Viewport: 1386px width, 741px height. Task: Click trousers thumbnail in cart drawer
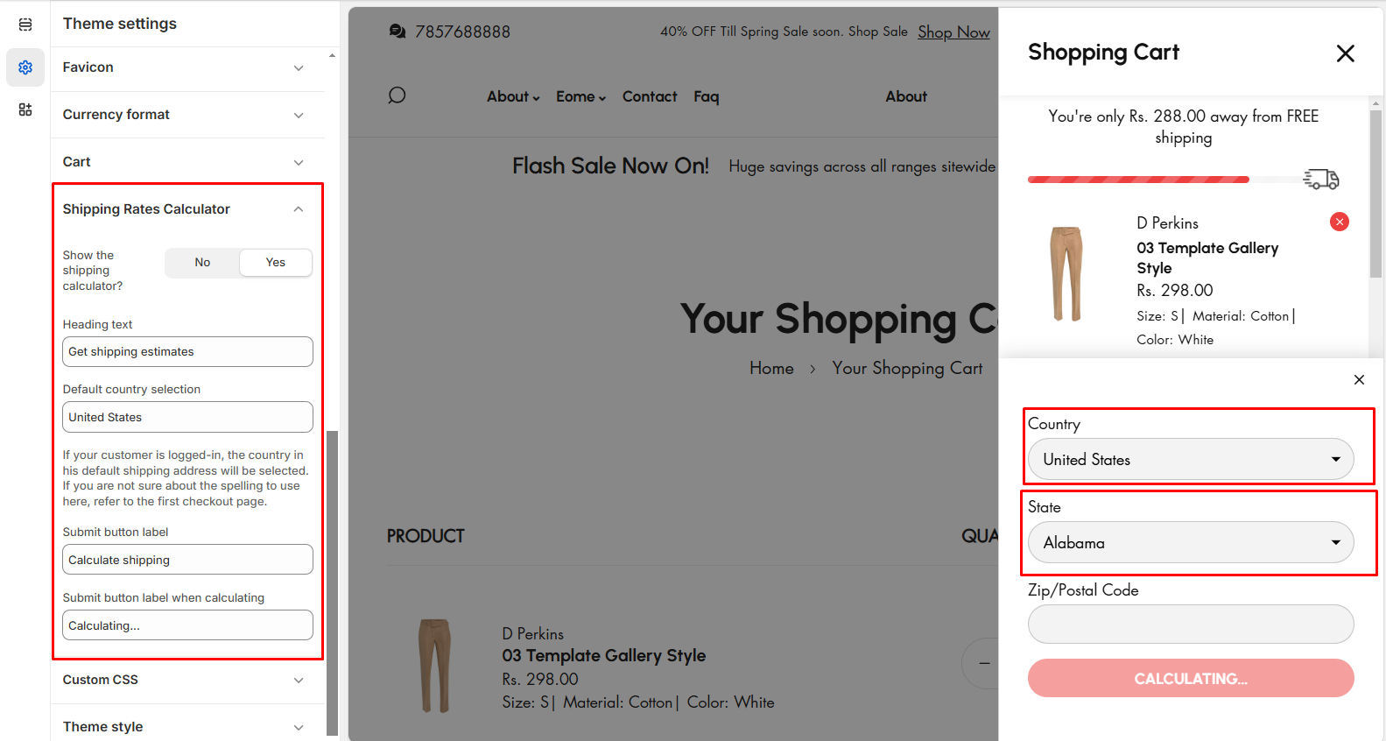(1066, 273)
